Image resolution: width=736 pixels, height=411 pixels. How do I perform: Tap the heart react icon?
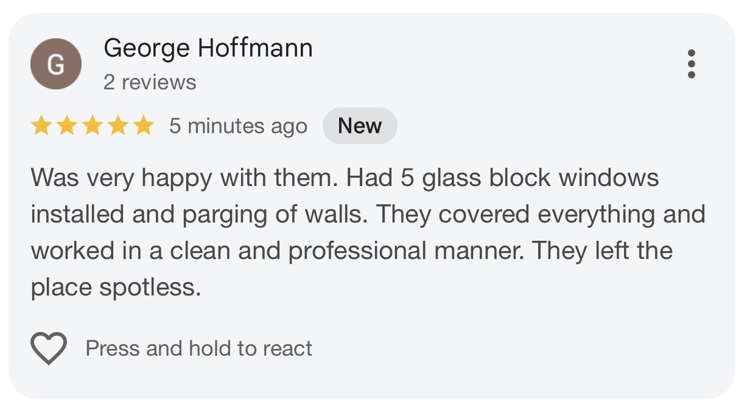coord(48,348)
